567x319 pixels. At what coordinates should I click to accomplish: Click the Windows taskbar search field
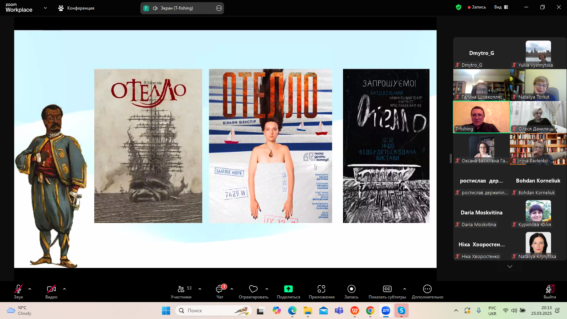click(x=213, y=310)
